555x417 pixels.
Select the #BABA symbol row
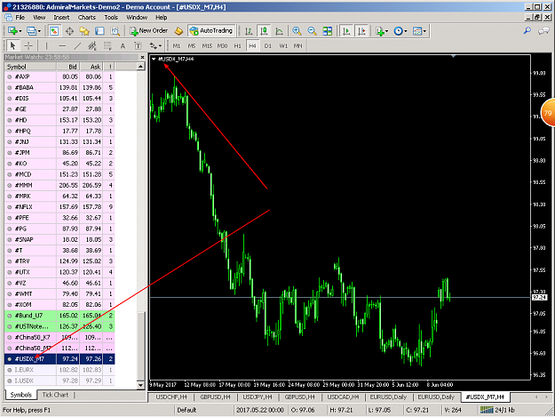pyautogui.click(x=59, y=87)
